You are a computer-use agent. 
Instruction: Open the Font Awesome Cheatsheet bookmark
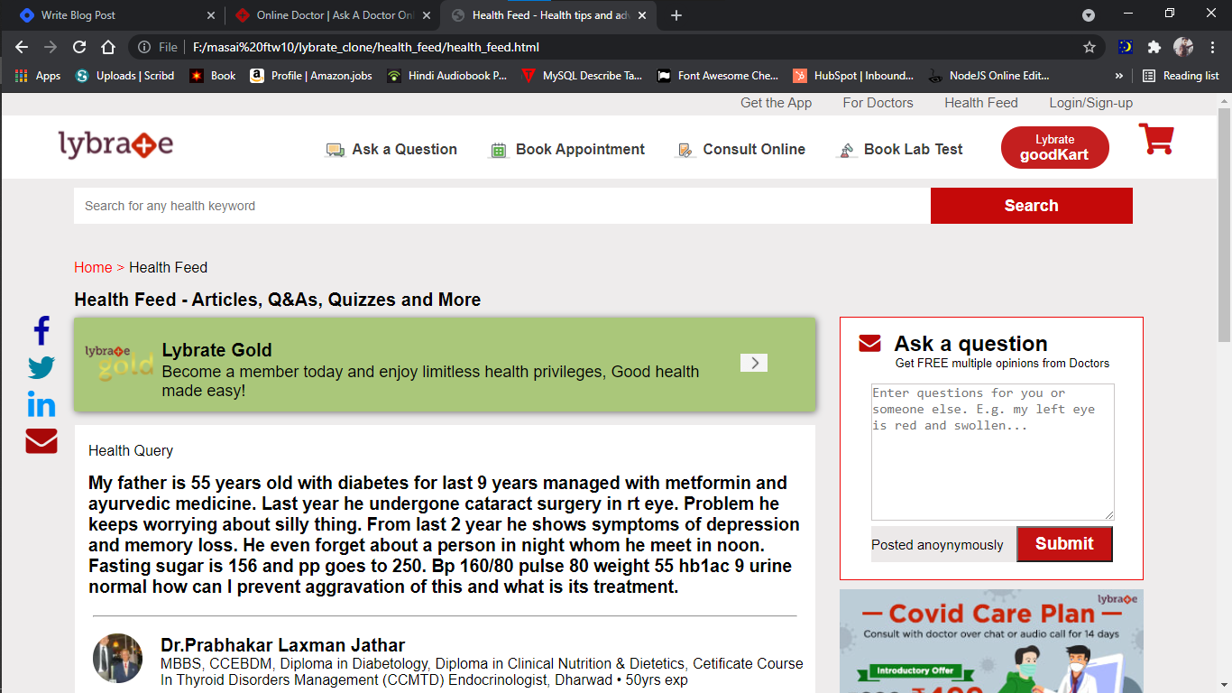718,76
